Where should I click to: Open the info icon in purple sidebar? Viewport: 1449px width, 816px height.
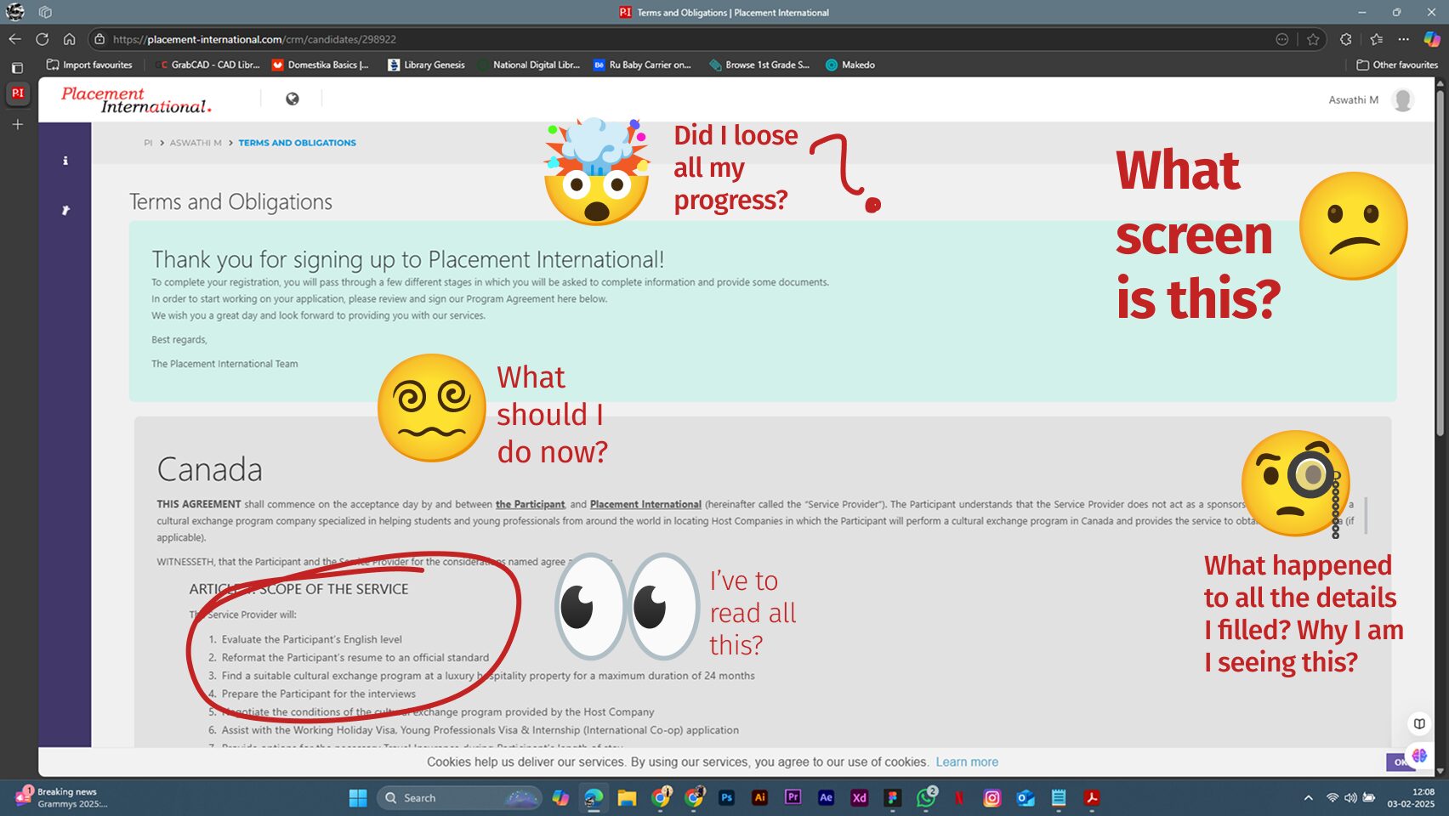coord(65,161)
